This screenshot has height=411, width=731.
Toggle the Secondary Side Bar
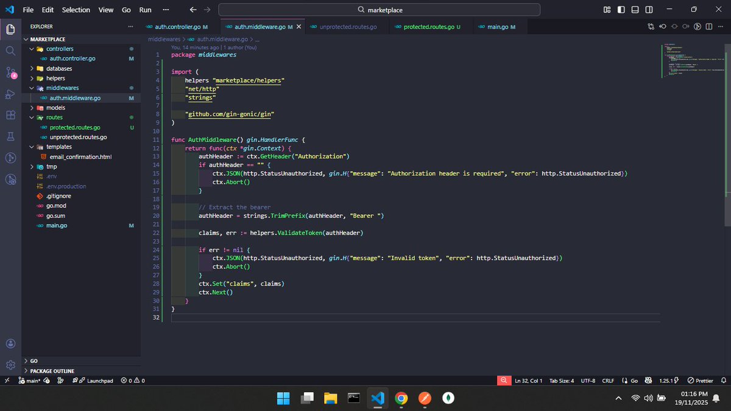pyautogui.click(x=649, y=9)
